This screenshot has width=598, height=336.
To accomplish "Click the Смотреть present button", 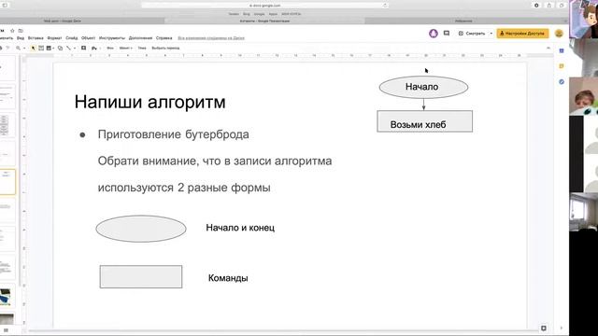I will tap(472, 34).
